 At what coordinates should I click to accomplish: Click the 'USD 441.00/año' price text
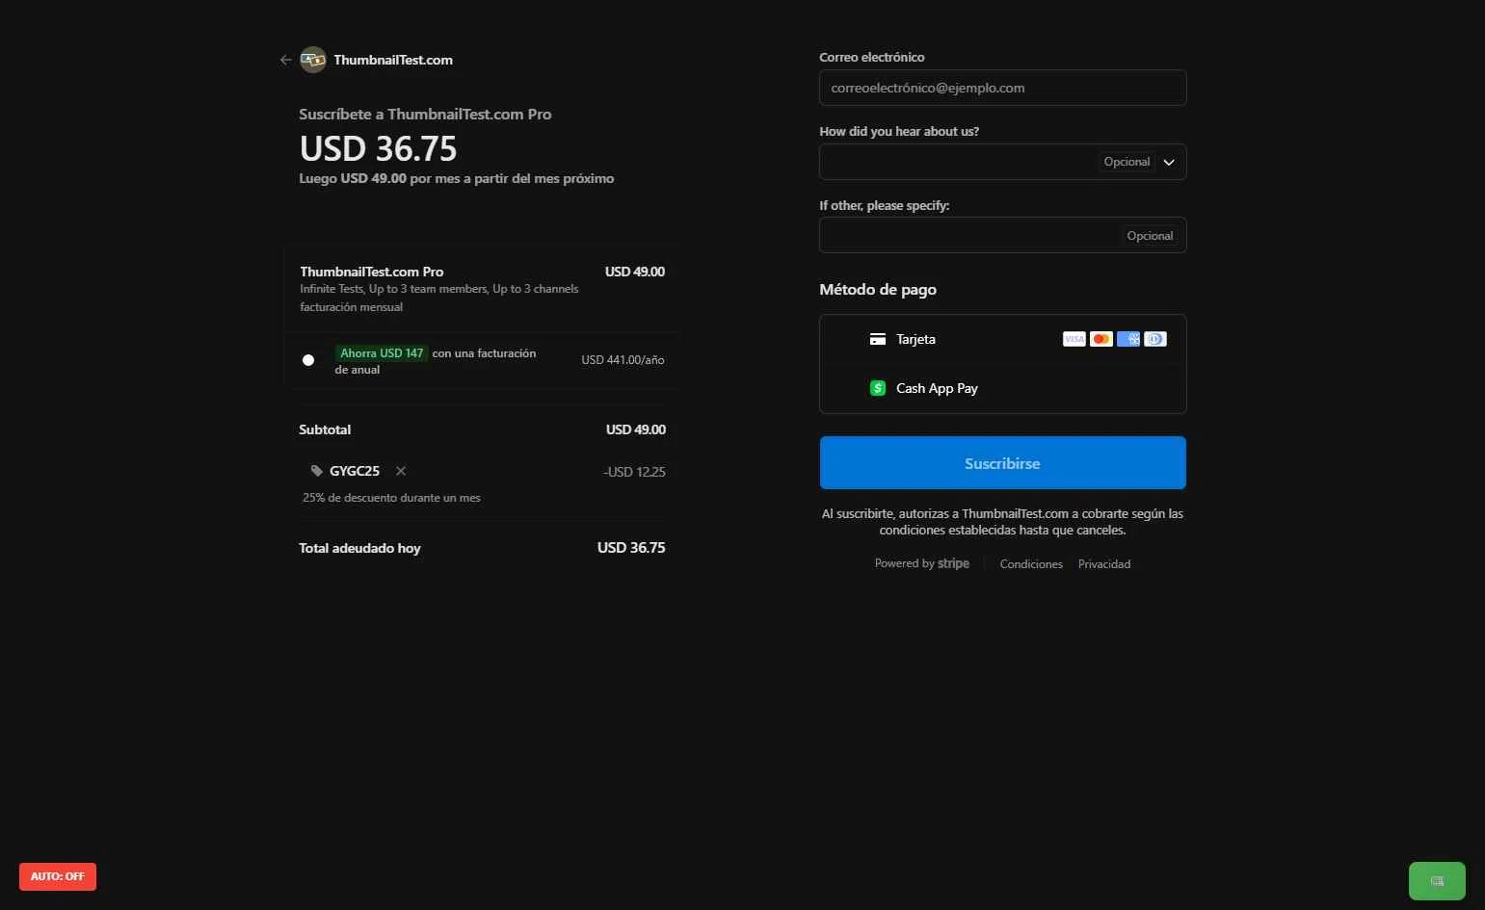pos(623,360)
